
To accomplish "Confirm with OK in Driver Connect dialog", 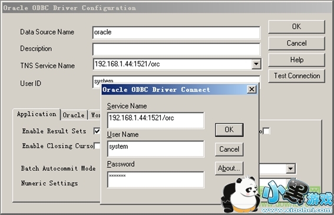I will 229,129.
